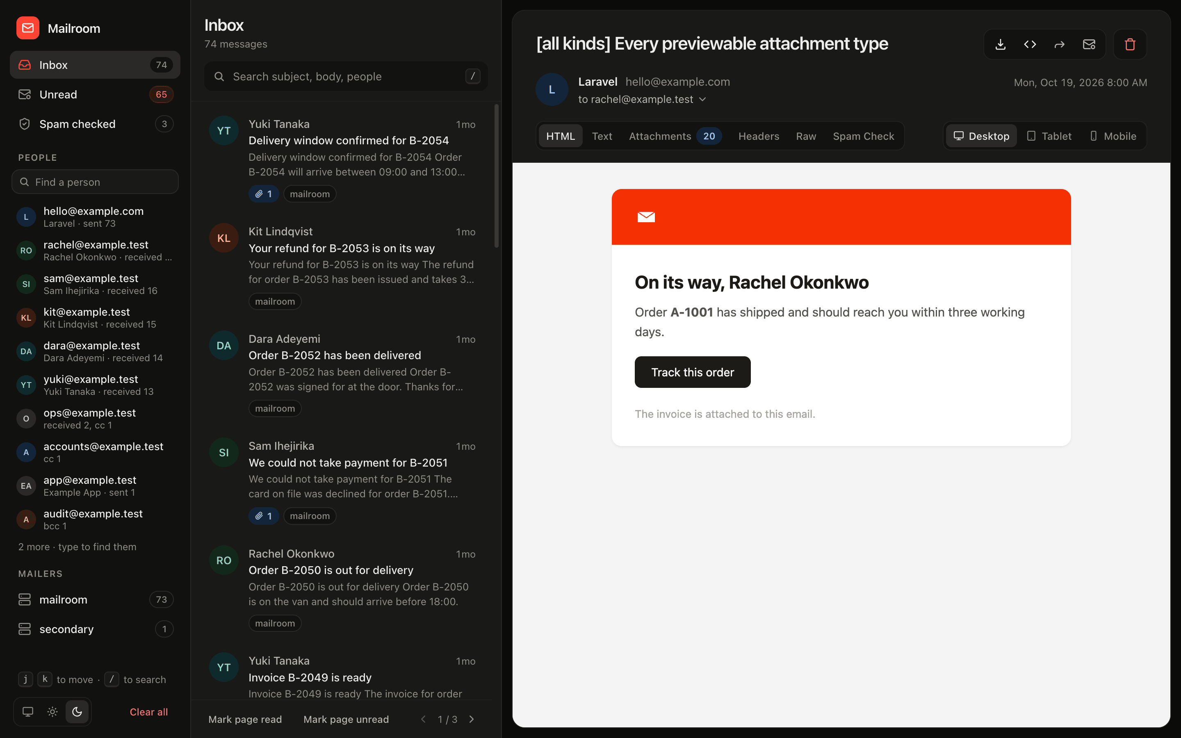Click Clear all link
Image resolution: width=1181 pixels, height=738 pixels.
pos(148,712)
